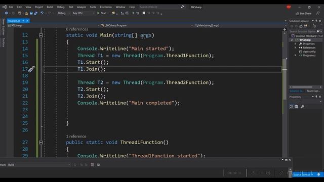
Task: Open the Window menu
Action: click(x=120, y=7)
